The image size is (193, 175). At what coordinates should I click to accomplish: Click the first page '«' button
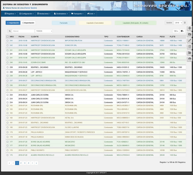[9, 163]
